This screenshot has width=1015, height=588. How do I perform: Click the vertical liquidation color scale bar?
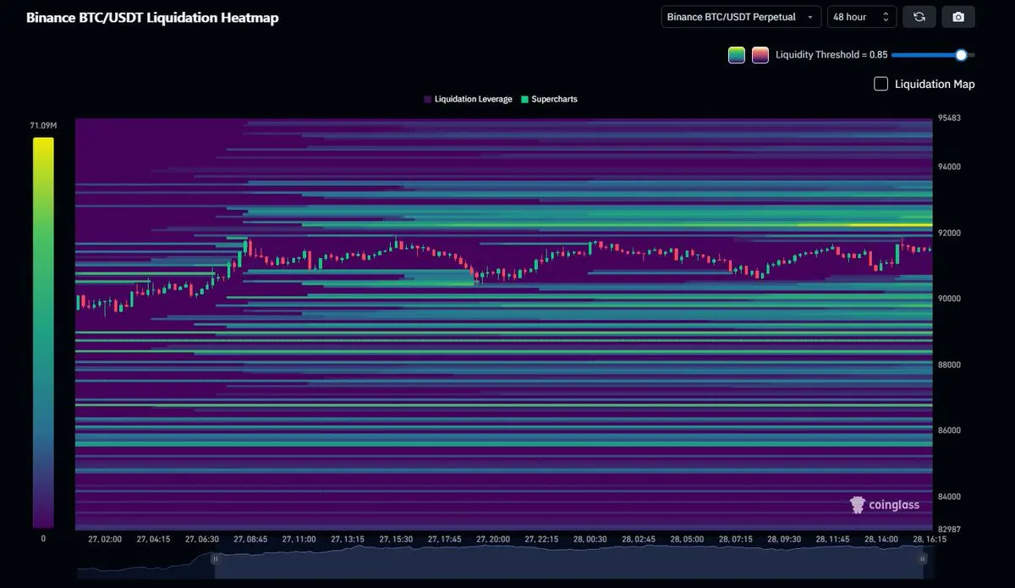pos(43,332)
